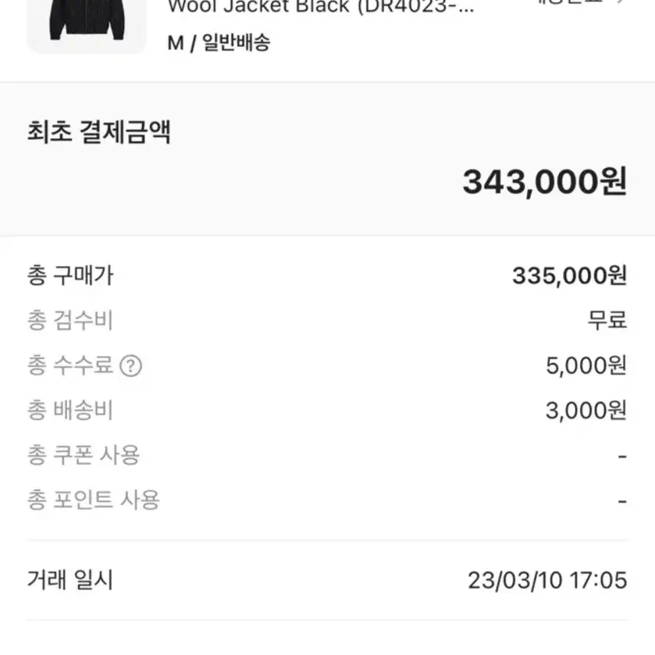Open the black wool jacket product thumbnail
Viewport: 655px width, 655px height.
tap(87, 27)
